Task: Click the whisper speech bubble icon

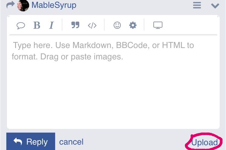Action: pos(21,25)
